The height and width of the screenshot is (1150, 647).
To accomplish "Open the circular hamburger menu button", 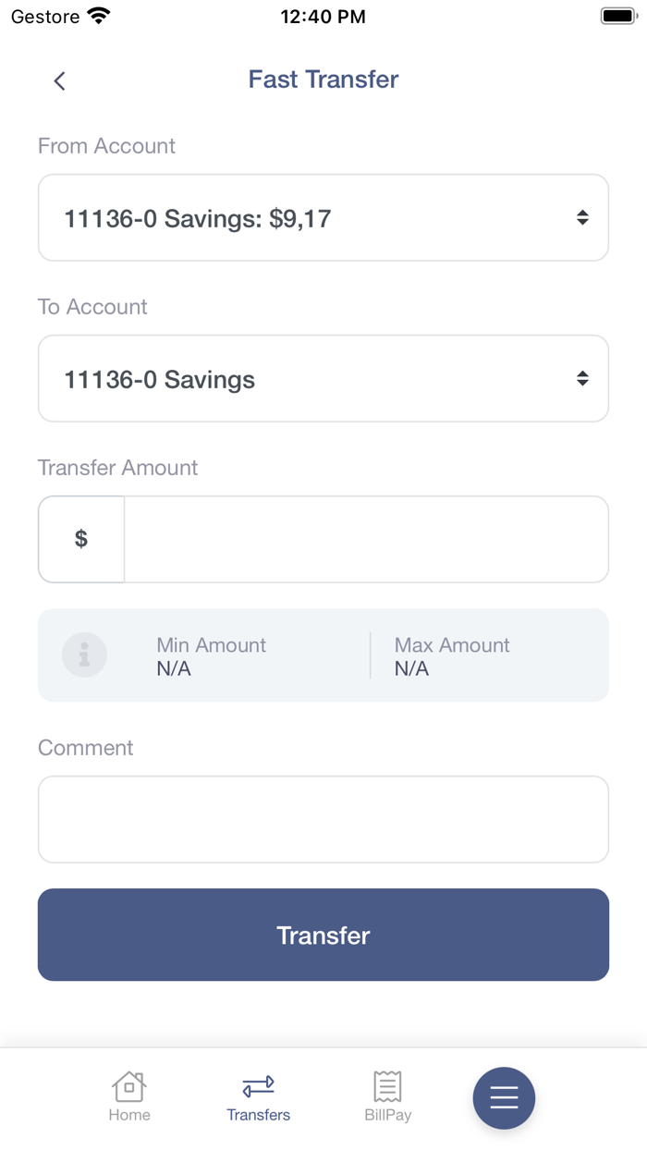I will [x=504, y=1098].
